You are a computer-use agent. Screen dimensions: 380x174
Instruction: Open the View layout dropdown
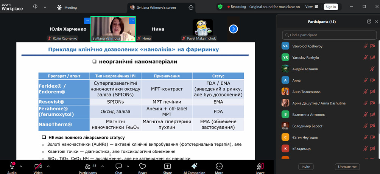tap(311, 7)
